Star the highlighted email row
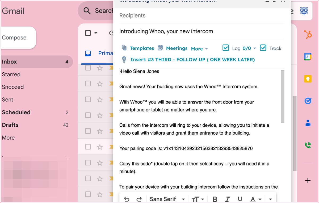The height and width of the screenshot is (203, 319). [100, 147]
